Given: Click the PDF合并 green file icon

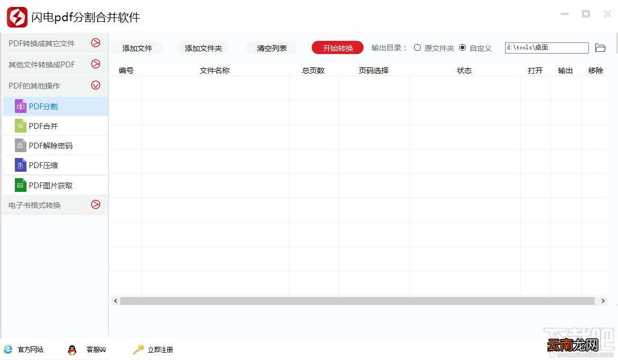Looking at the screenshot, I should 21,126.
